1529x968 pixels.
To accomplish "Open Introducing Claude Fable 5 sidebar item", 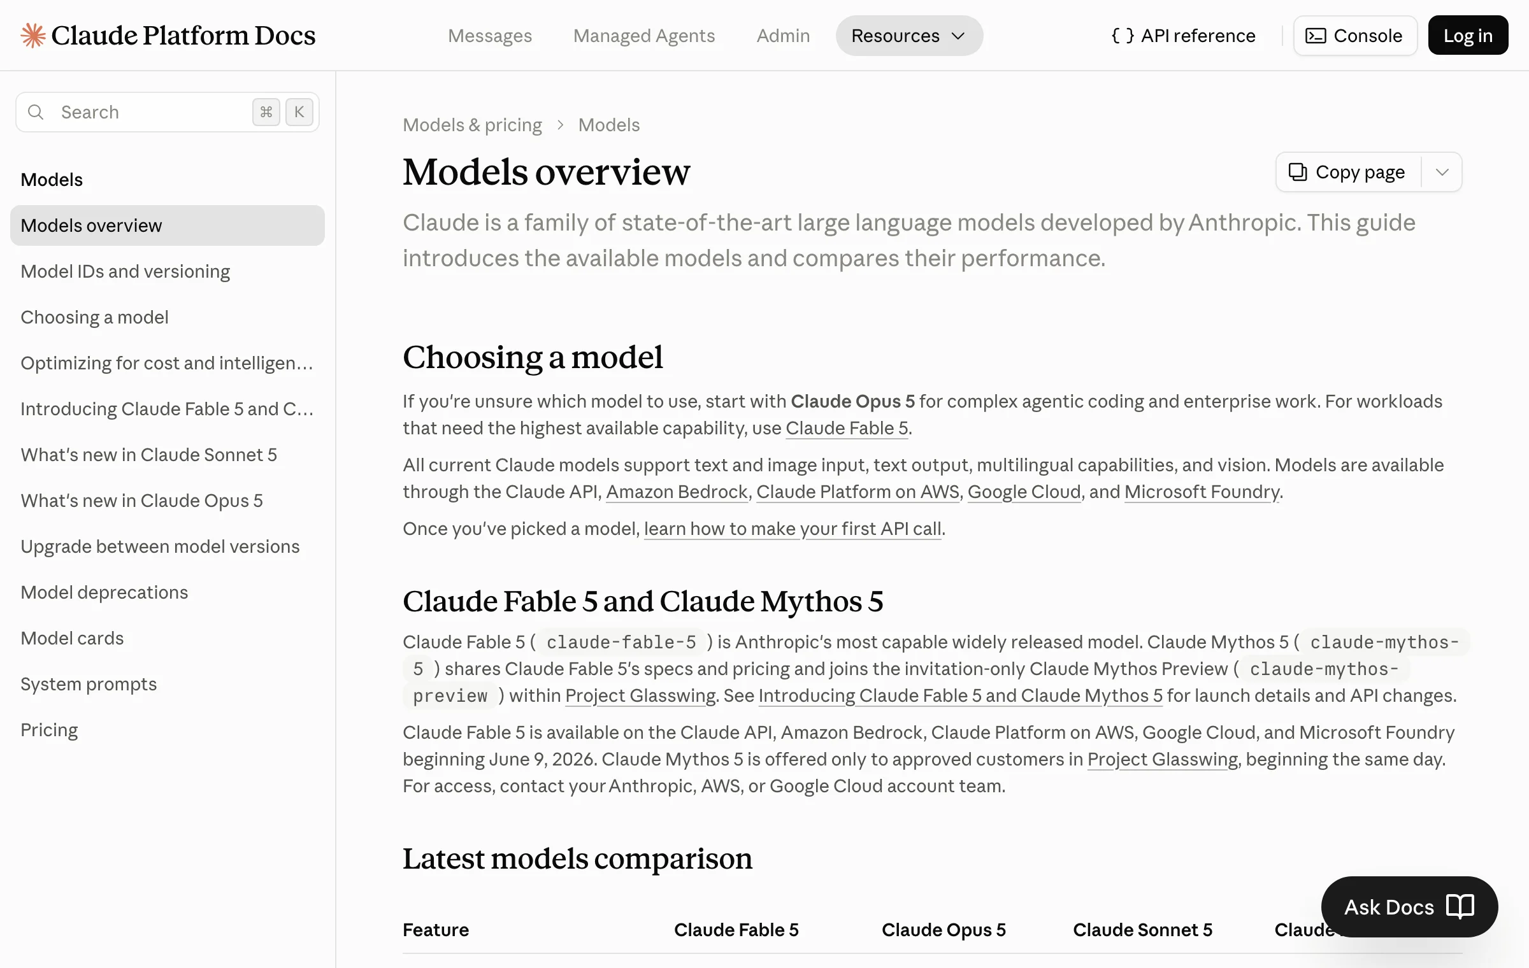I will pos(167,409).
